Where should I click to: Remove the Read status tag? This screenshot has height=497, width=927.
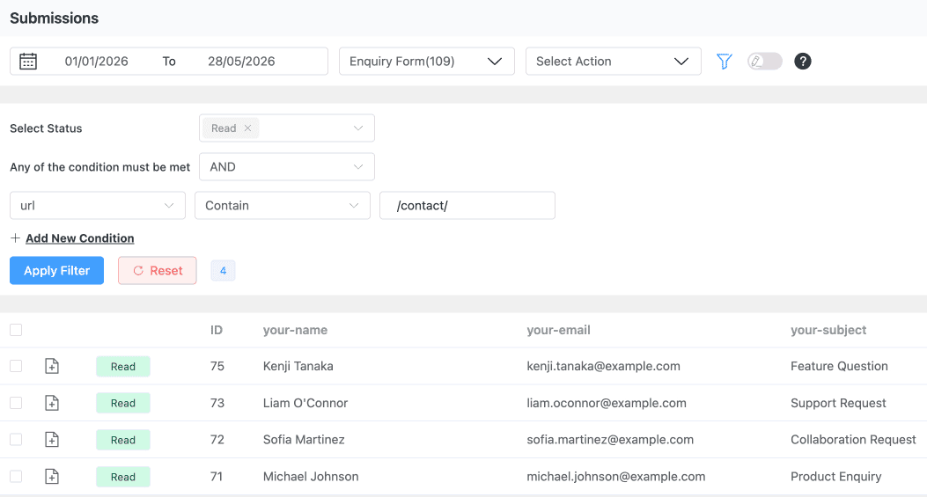(247, 128)
